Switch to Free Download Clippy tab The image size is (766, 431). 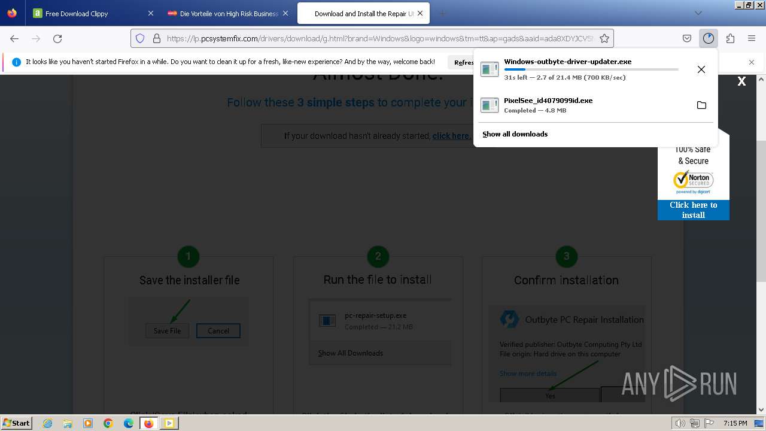pos(93,13)
